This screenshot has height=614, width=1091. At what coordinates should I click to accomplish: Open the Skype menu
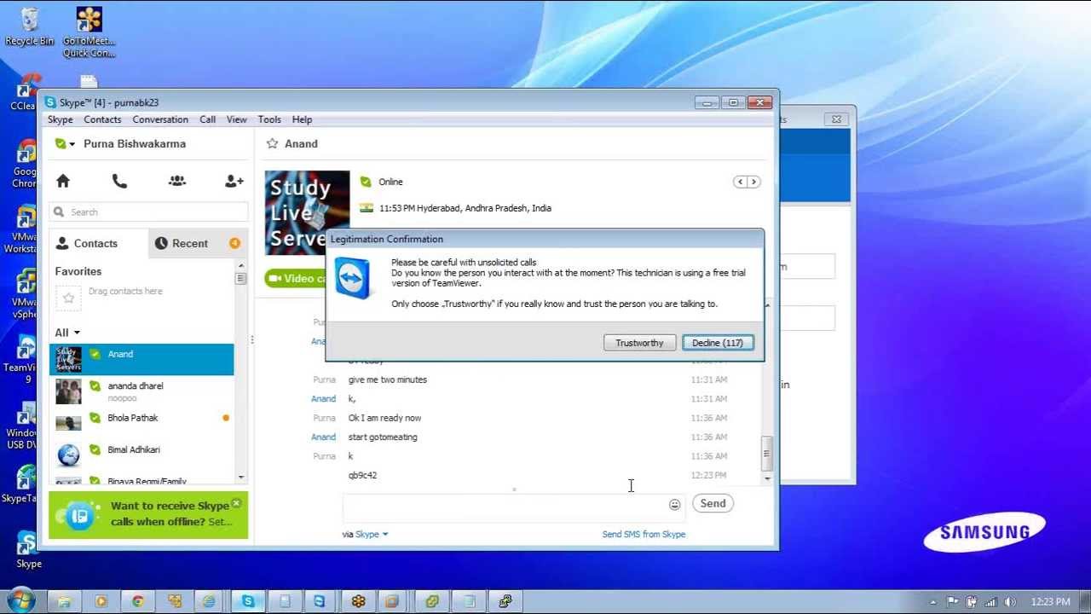coord(60,119)
